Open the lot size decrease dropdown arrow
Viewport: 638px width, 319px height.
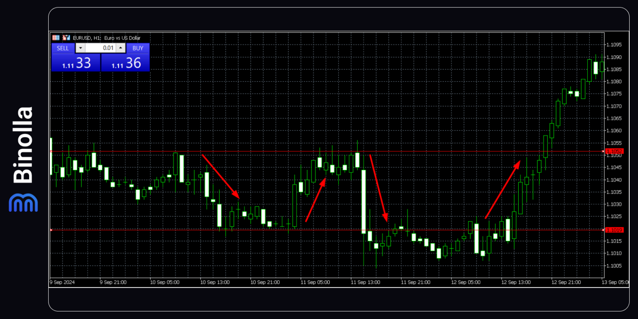80,48
